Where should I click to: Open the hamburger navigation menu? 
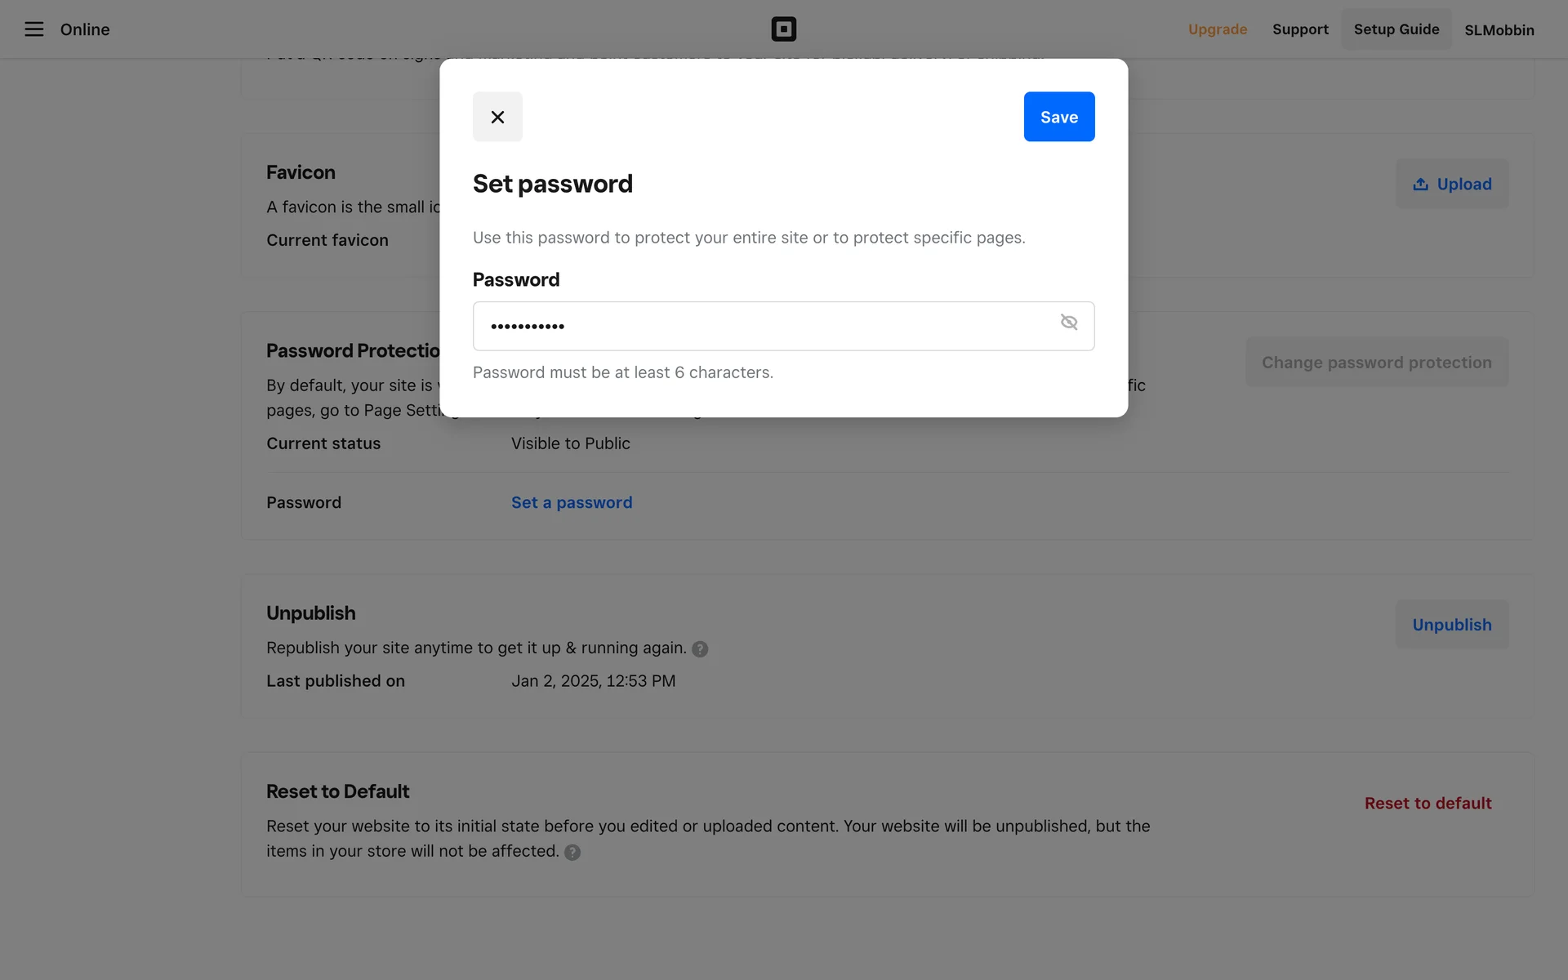pyautogui.click(x=33, y=29)
